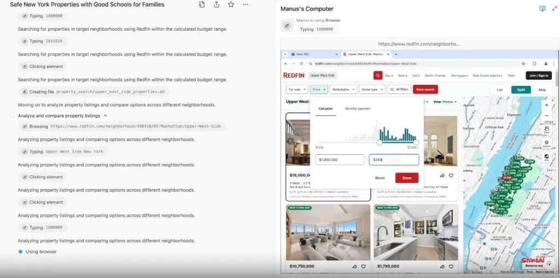Zoom out on the map
Viewport: 560px width, 278px height.
tap(546, 116)
